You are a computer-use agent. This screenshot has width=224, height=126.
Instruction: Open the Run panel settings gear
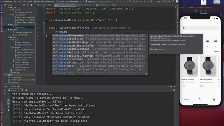point(171,86)
